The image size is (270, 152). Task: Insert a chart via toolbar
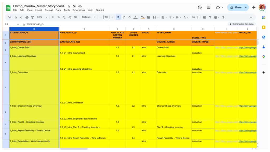tap(205, 17)
